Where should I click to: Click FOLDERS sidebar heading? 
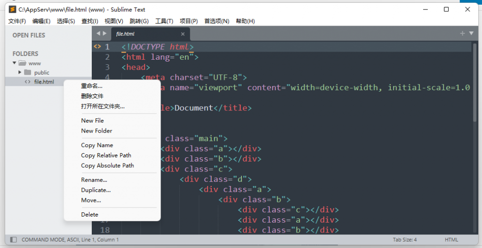[25, 54]
